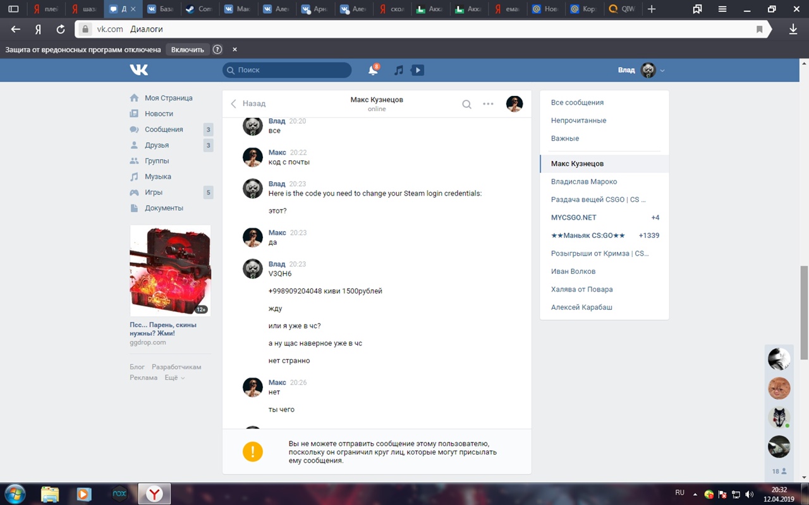Open the browser downloads arrow icon
Viewport: 809px width, 505px height.
tap(793, 29)
